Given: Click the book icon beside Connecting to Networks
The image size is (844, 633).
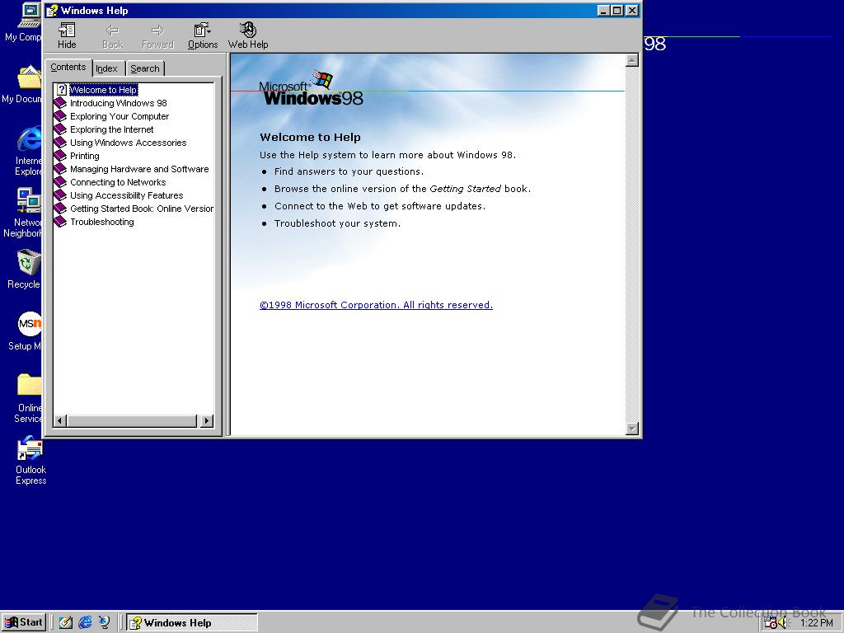Looking at the screenshot, I should click(x=61, y=182).
